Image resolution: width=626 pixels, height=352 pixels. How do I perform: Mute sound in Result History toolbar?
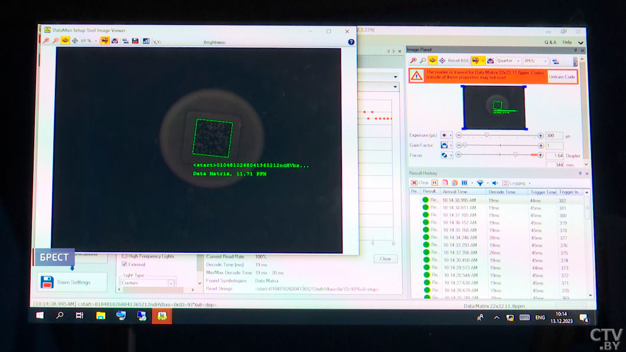click(x=495, y=183)
